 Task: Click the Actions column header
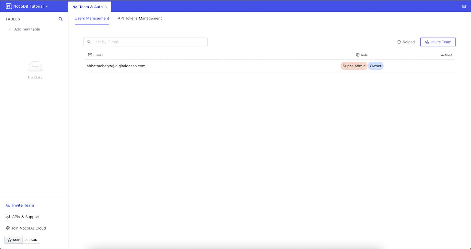pos(447,55)
